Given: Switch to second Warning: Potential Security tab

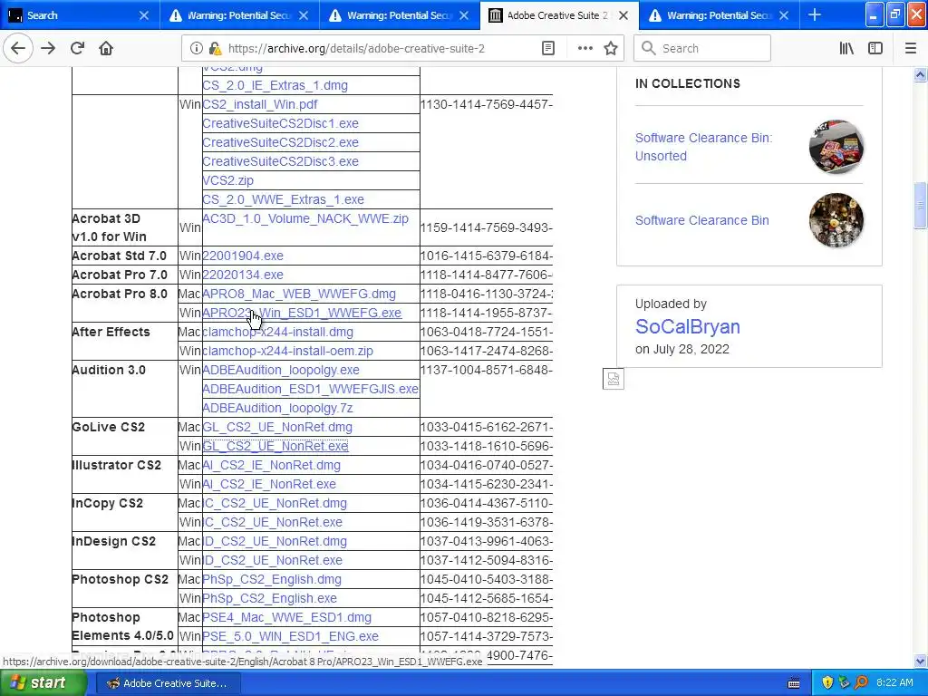Looking at the screenshot, I should pyautogui.click(x=399, y=14).
